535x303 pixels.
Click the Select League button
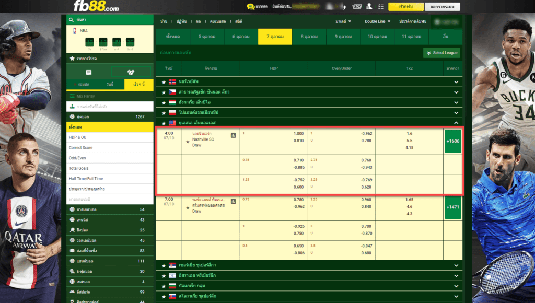click(x=441, y=53)
